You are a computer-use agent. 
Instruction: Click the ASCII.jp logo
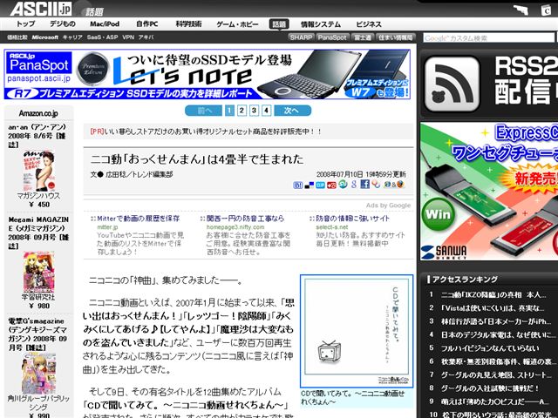pyautogui.click(x=41, y=9)
